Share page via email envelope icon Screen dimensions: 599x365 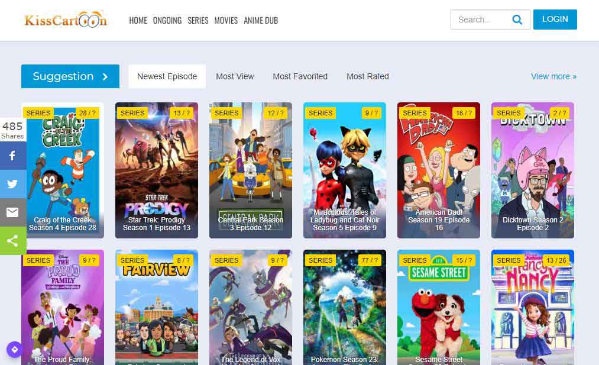click(x=12, y=212)
